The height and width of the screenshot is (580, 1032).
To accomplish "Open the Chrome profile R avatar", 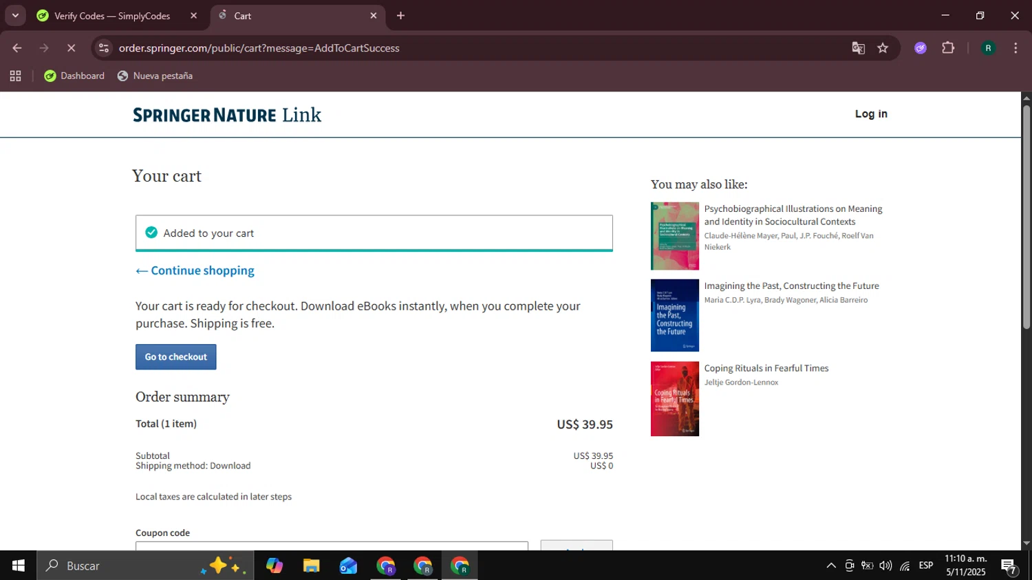I will [988, 48].
